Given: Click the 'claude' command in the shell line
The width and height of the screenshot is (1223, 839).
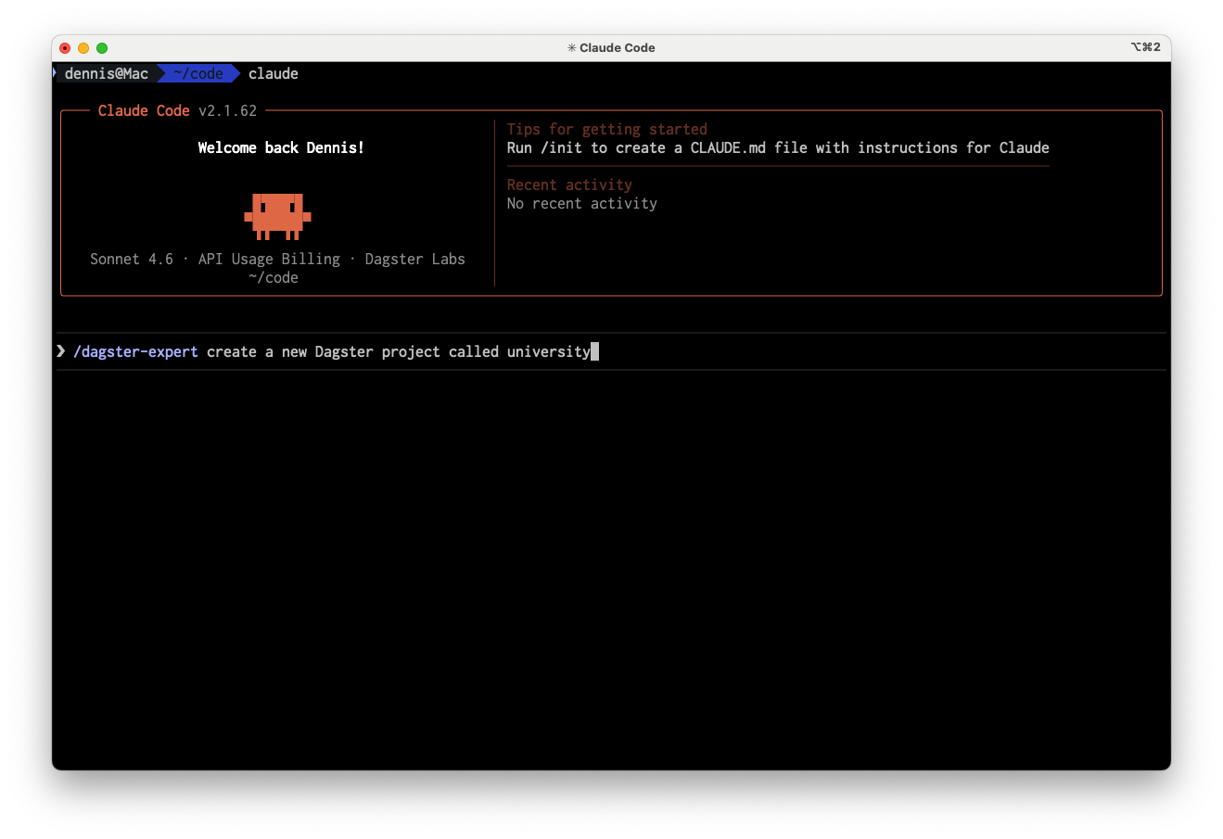Looking at the screenshot, I should click(x=274, y=74).
